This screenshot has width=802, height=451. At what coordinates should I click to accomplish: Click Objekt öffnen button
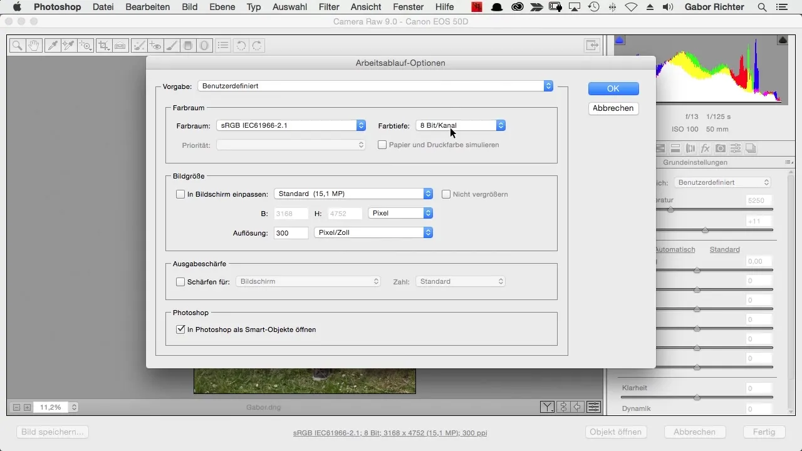(616, 432)
